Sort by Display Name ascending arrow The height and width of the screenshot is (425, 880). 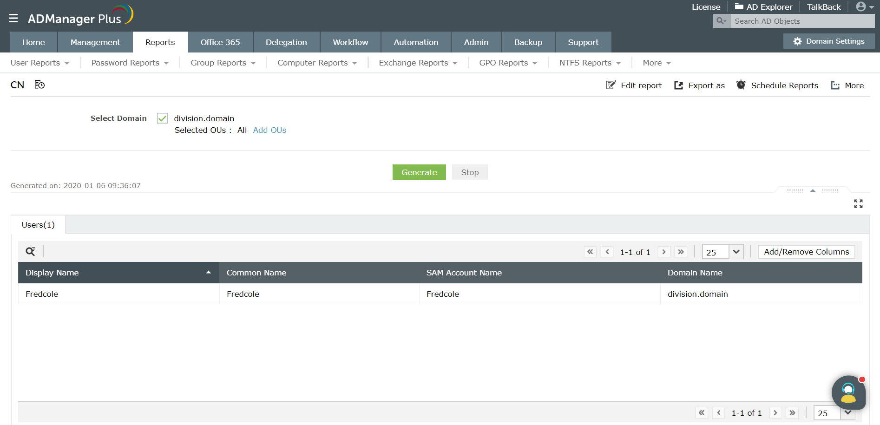coord(209,272)
